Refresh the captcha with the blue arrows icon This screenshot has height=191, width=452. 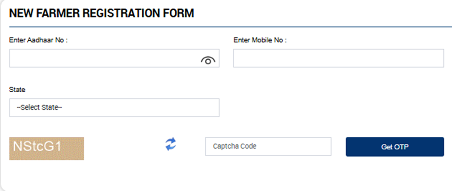(x=171, y=144)
